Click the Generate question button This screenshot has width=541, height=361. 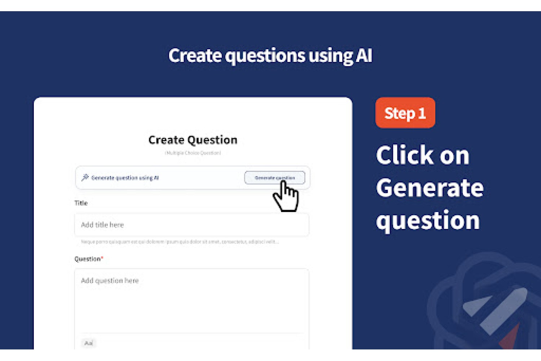(x=274, y=178)
